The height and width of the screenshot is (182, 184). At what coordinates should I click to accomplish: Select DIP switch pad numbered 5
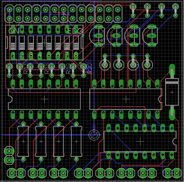[49, 56]
